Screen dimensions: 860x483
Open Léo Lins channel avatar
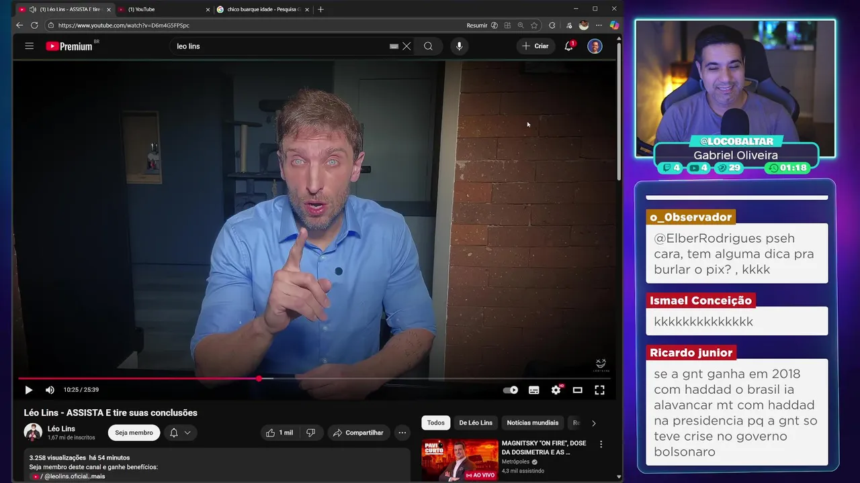point(33,433)
